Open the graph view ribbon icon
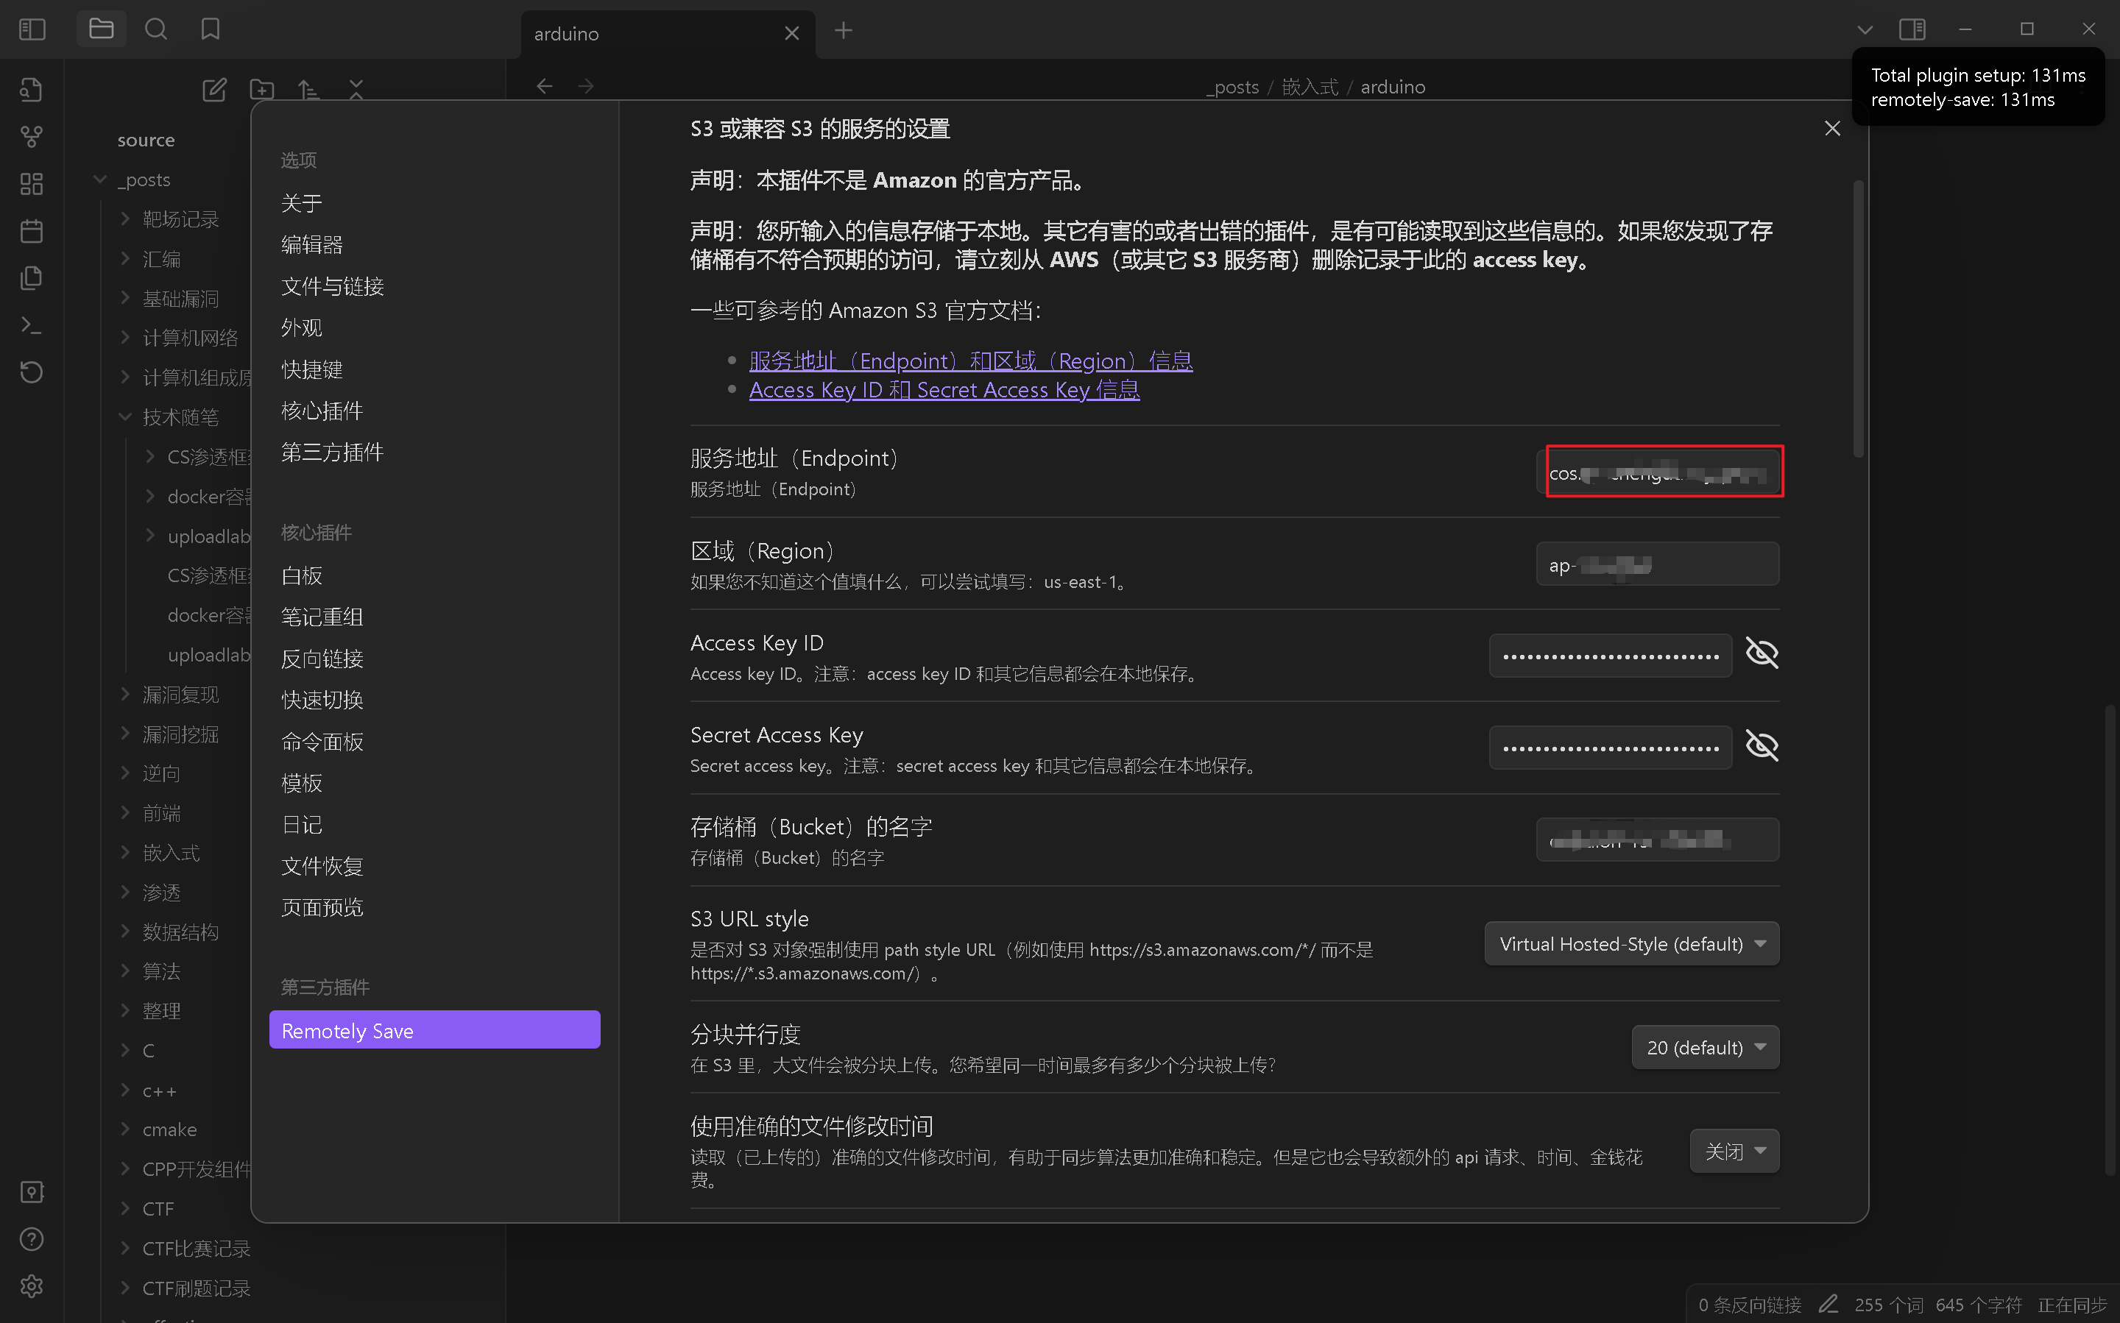The image size is (2120, 1323). (x=32, y=137)
